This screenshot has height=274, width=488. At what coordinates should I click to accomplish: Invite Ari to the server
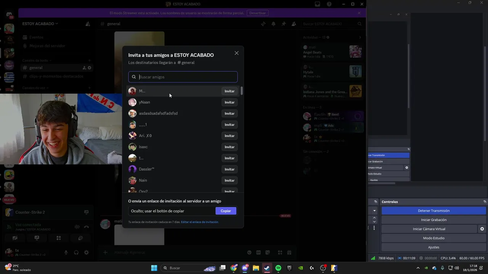[230, 136]
